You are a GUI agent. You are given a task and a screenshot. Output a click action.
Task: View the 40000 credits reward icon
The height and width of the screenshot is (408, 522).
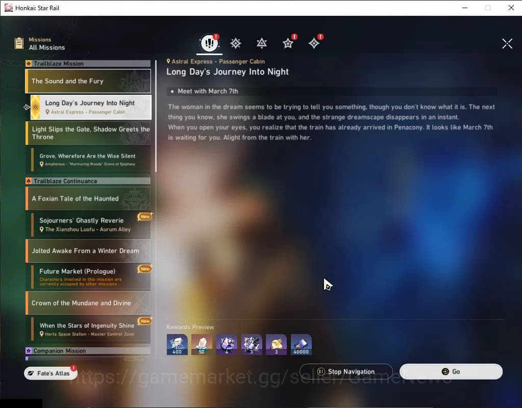[301, 345]
